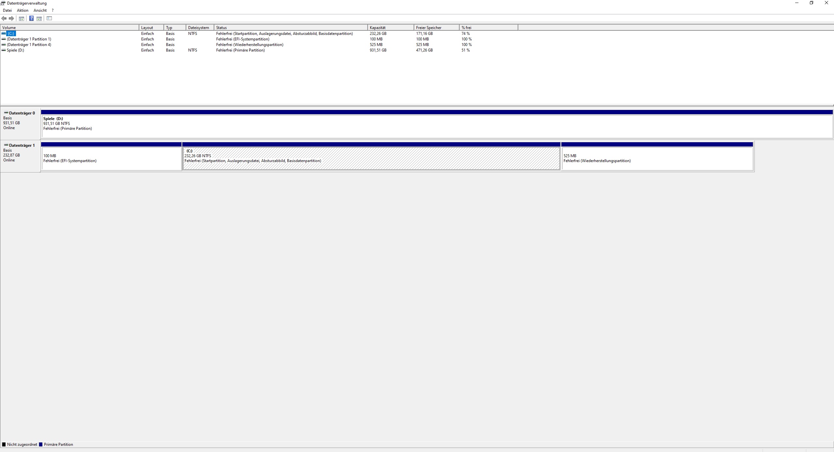The image size is (834, 452).
Task: Click the blue help question mark icon
Action: (31, 19)
